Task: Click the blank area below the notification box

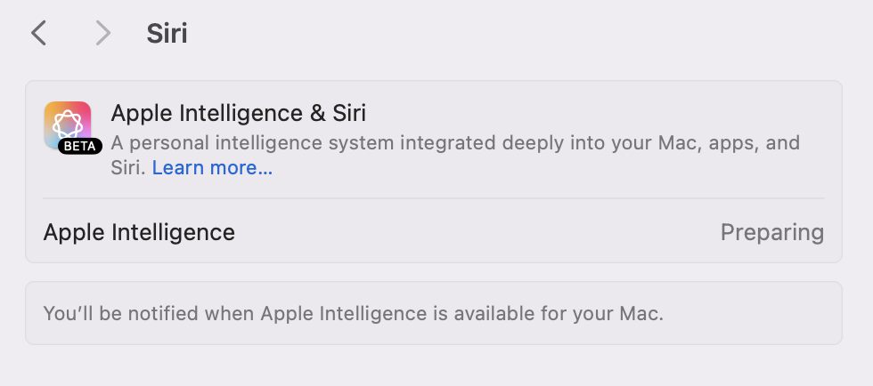Action: (433, 366)
